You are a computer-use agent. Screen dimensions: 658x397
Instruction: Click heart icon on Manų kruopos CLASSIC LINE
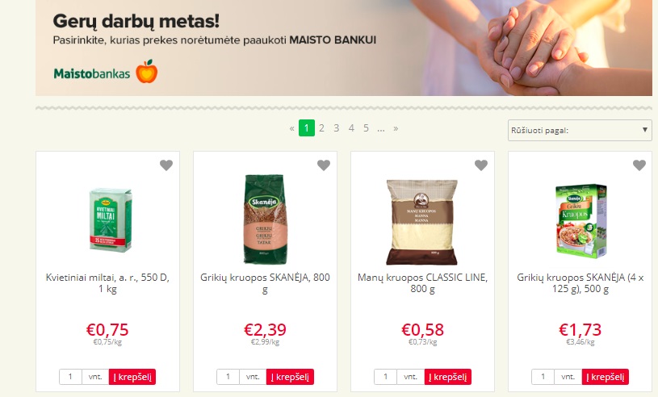click(x=481, y=165)
